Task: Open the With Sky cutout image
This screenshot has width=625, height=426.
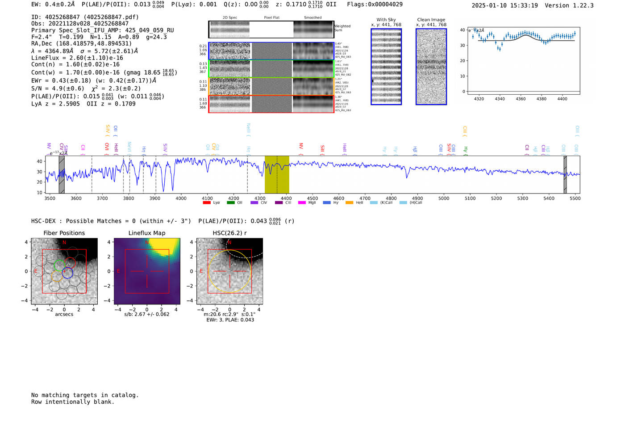Action: tap(386, 67)
